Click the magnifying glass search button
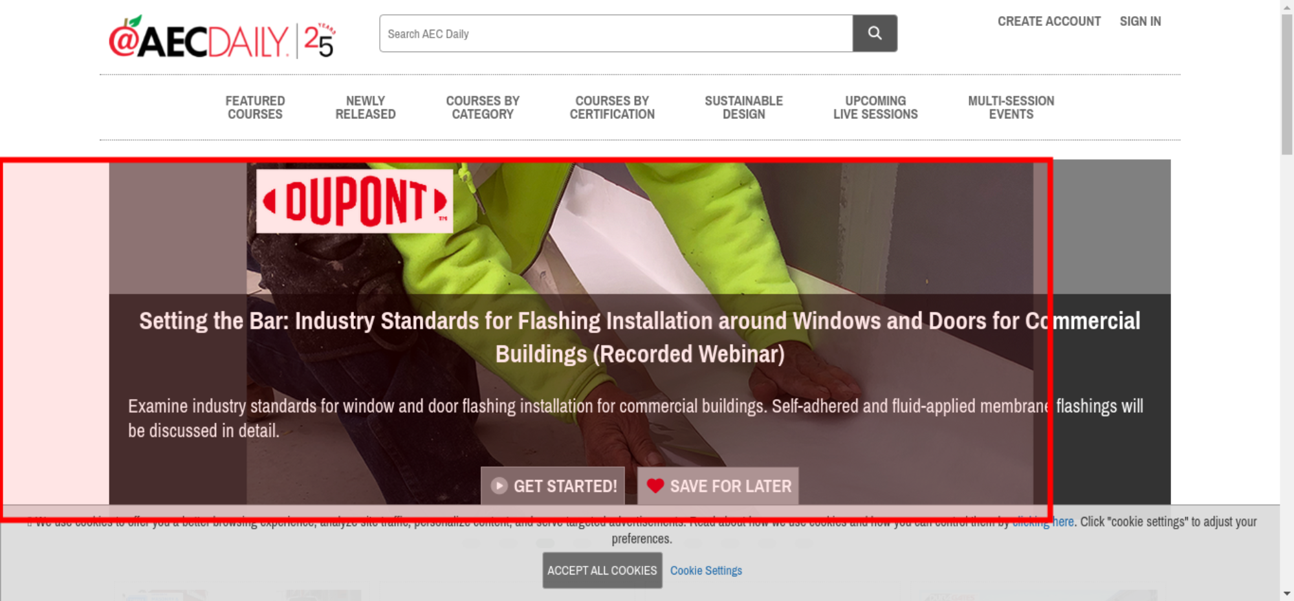The width and height of the screenshot is (1294, 601). pyautogui.click(x=874, y=33)
